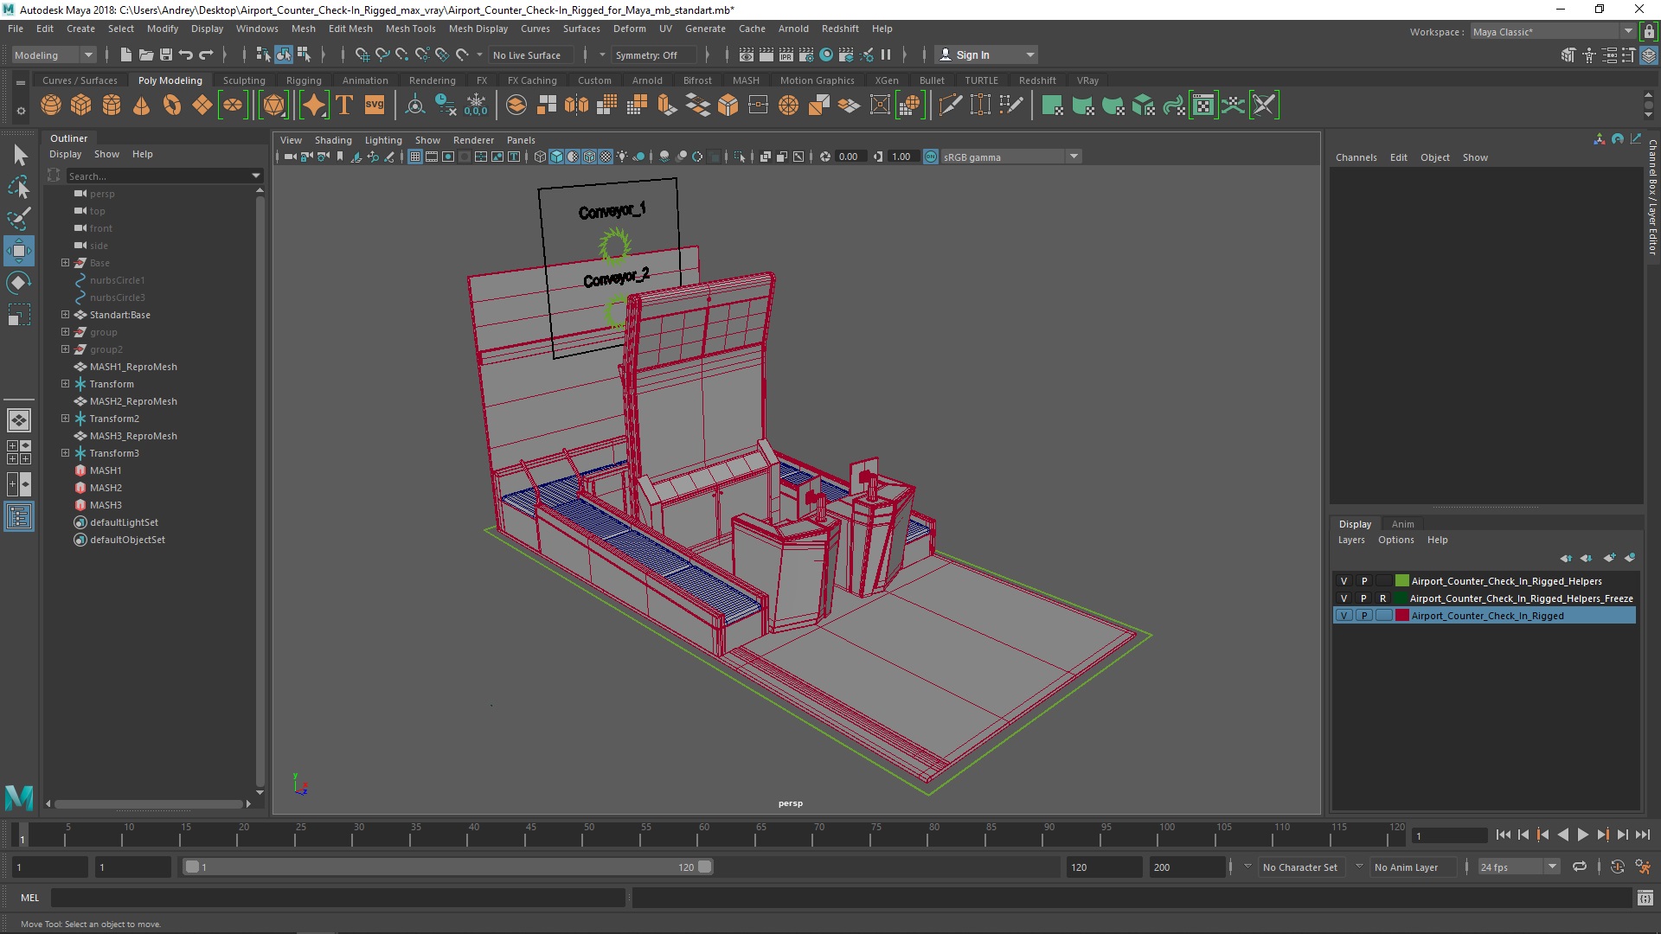1661x934 pixels.
Task: Expand the Transform node in Outliner
Action: (65, 384)
